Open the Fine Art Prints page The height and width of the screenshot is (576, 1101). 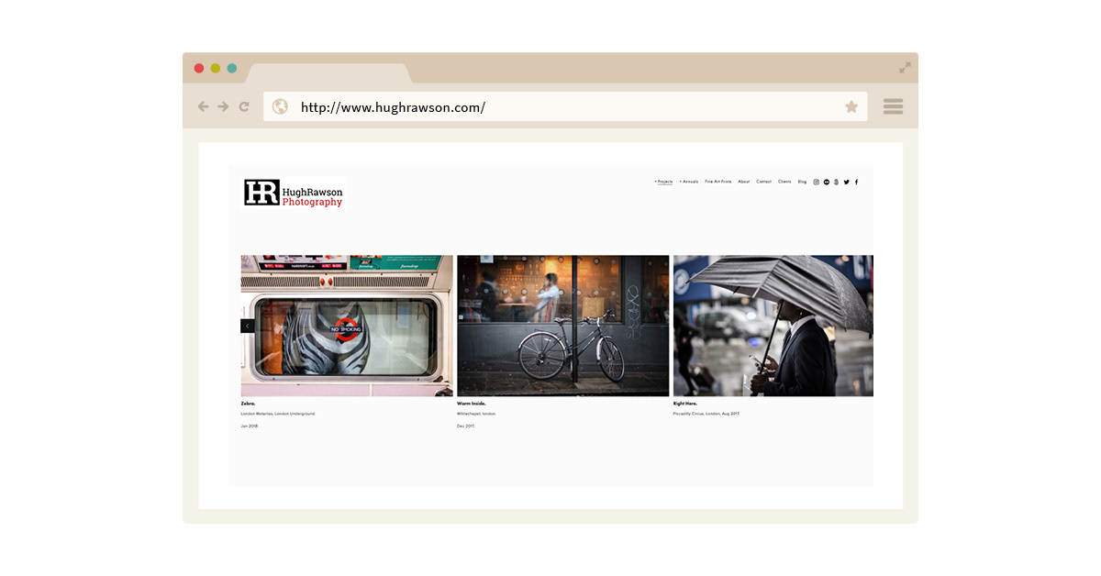718,182
